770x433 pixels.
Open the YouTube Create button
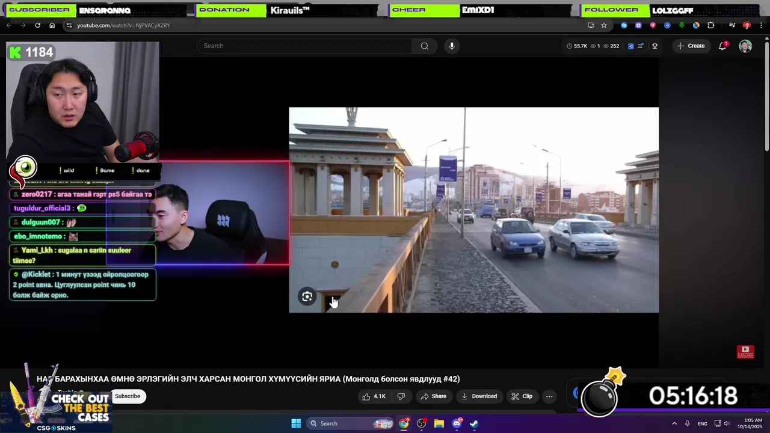click(691, 46)
